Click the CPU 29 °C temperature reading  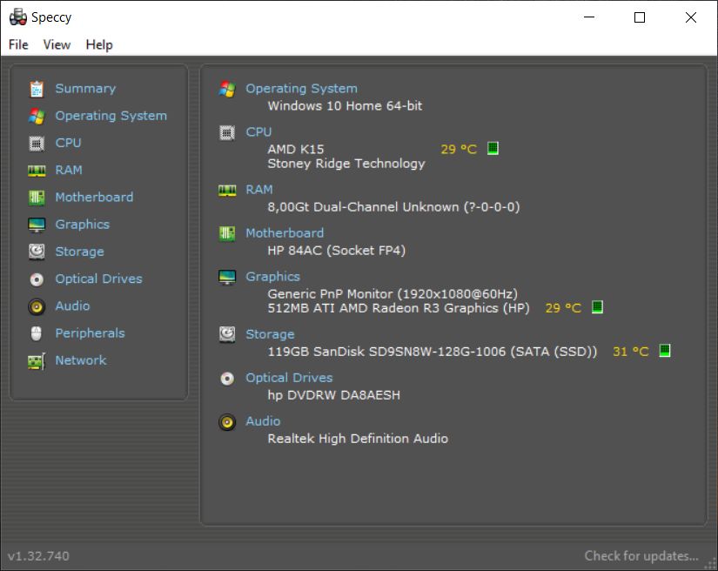click(459, 149)
